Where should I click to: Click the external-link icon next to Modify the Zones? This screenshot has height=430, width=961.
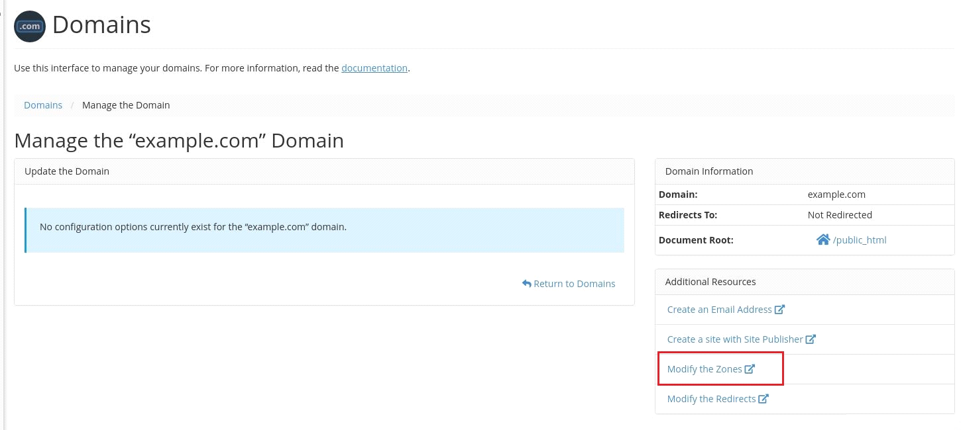[750, 369]
